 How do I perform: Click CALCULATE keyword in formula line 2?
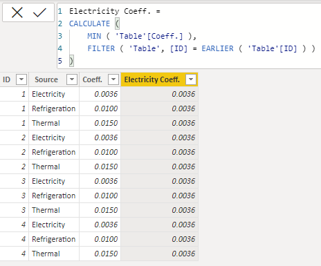89,23
